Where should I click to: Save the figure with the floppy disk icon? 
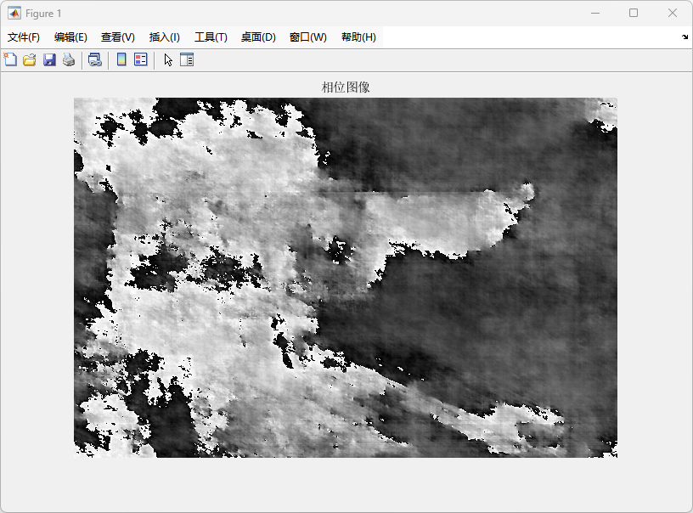tap(49, 59)
